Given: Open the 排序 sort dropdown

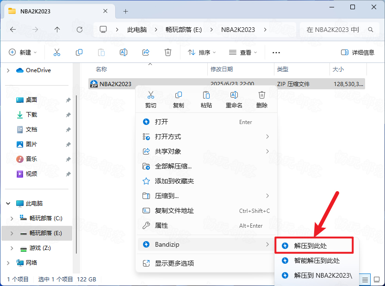Looking at the screenshot, I should coord(202,52).
